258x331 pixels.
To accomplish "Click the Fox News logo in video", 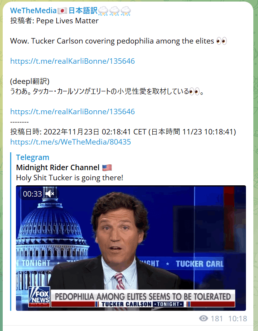I will click(40, 296).
